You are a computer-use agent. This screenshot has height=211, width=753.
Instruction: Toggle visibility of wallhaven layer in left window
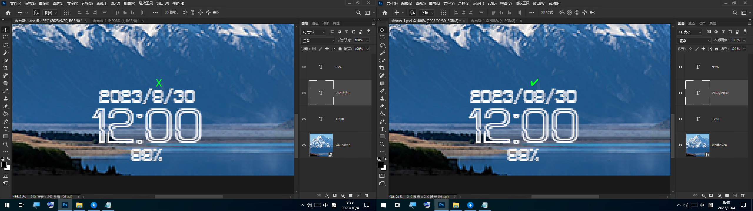point(304,145)
